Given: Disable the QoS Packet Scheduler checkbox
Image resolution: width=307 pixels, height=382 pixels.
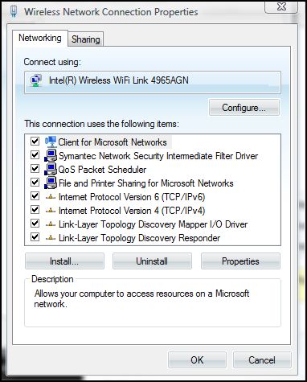Looking at the screenshot, I should pyautogui.click(x=35, y=169).
